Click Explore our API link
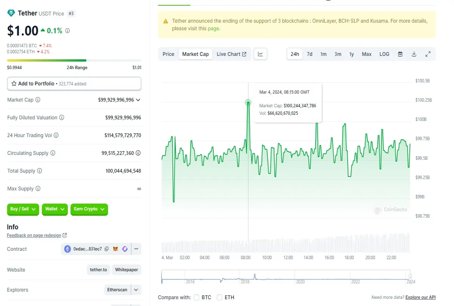Screen dimensions: 454x306 coord(420,297)
